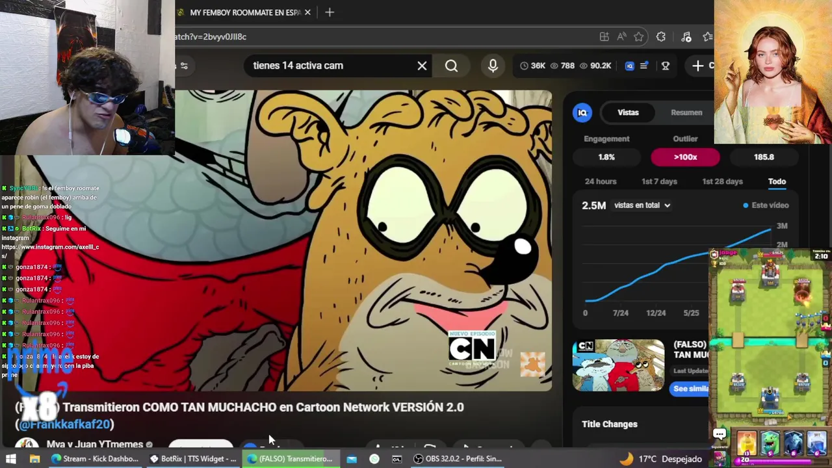Click the main video player
The height and width of the screenshot is (468, 832).
pos(363,240)
